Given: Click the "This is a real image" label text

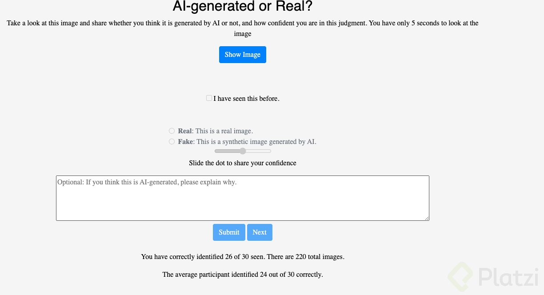Looking at the screenshot, I should tap(224, 131).
